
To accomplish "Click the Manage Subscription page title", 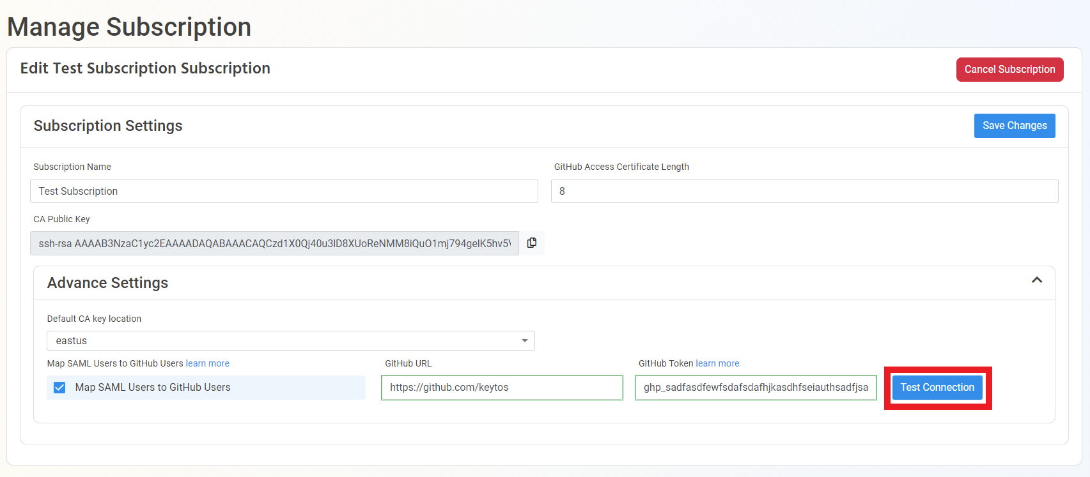I will click(129, 27).
